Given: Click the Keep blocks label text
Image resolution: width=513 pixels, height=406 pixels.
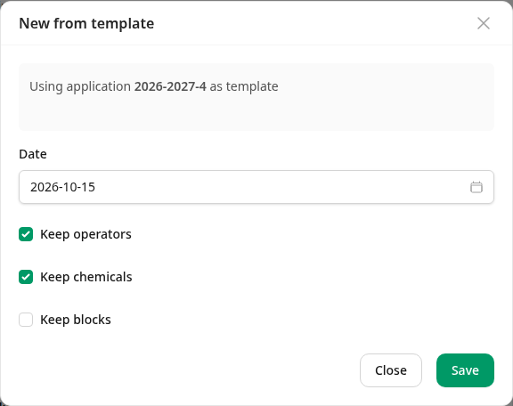Looking at the screenshot, I should click(x=76, y=320).
